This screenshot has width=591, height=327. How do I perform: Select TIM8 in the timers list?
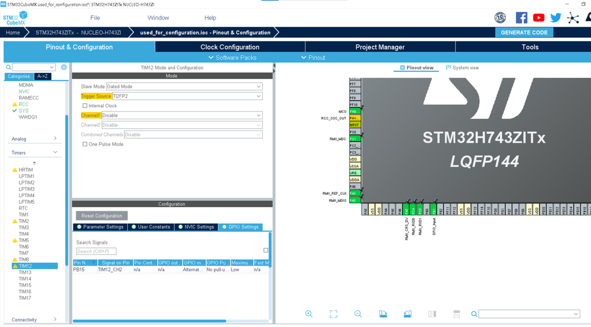point(24,259)
